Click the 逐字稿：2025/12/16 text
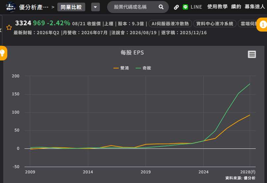267x183 pixels. (184, 33)
